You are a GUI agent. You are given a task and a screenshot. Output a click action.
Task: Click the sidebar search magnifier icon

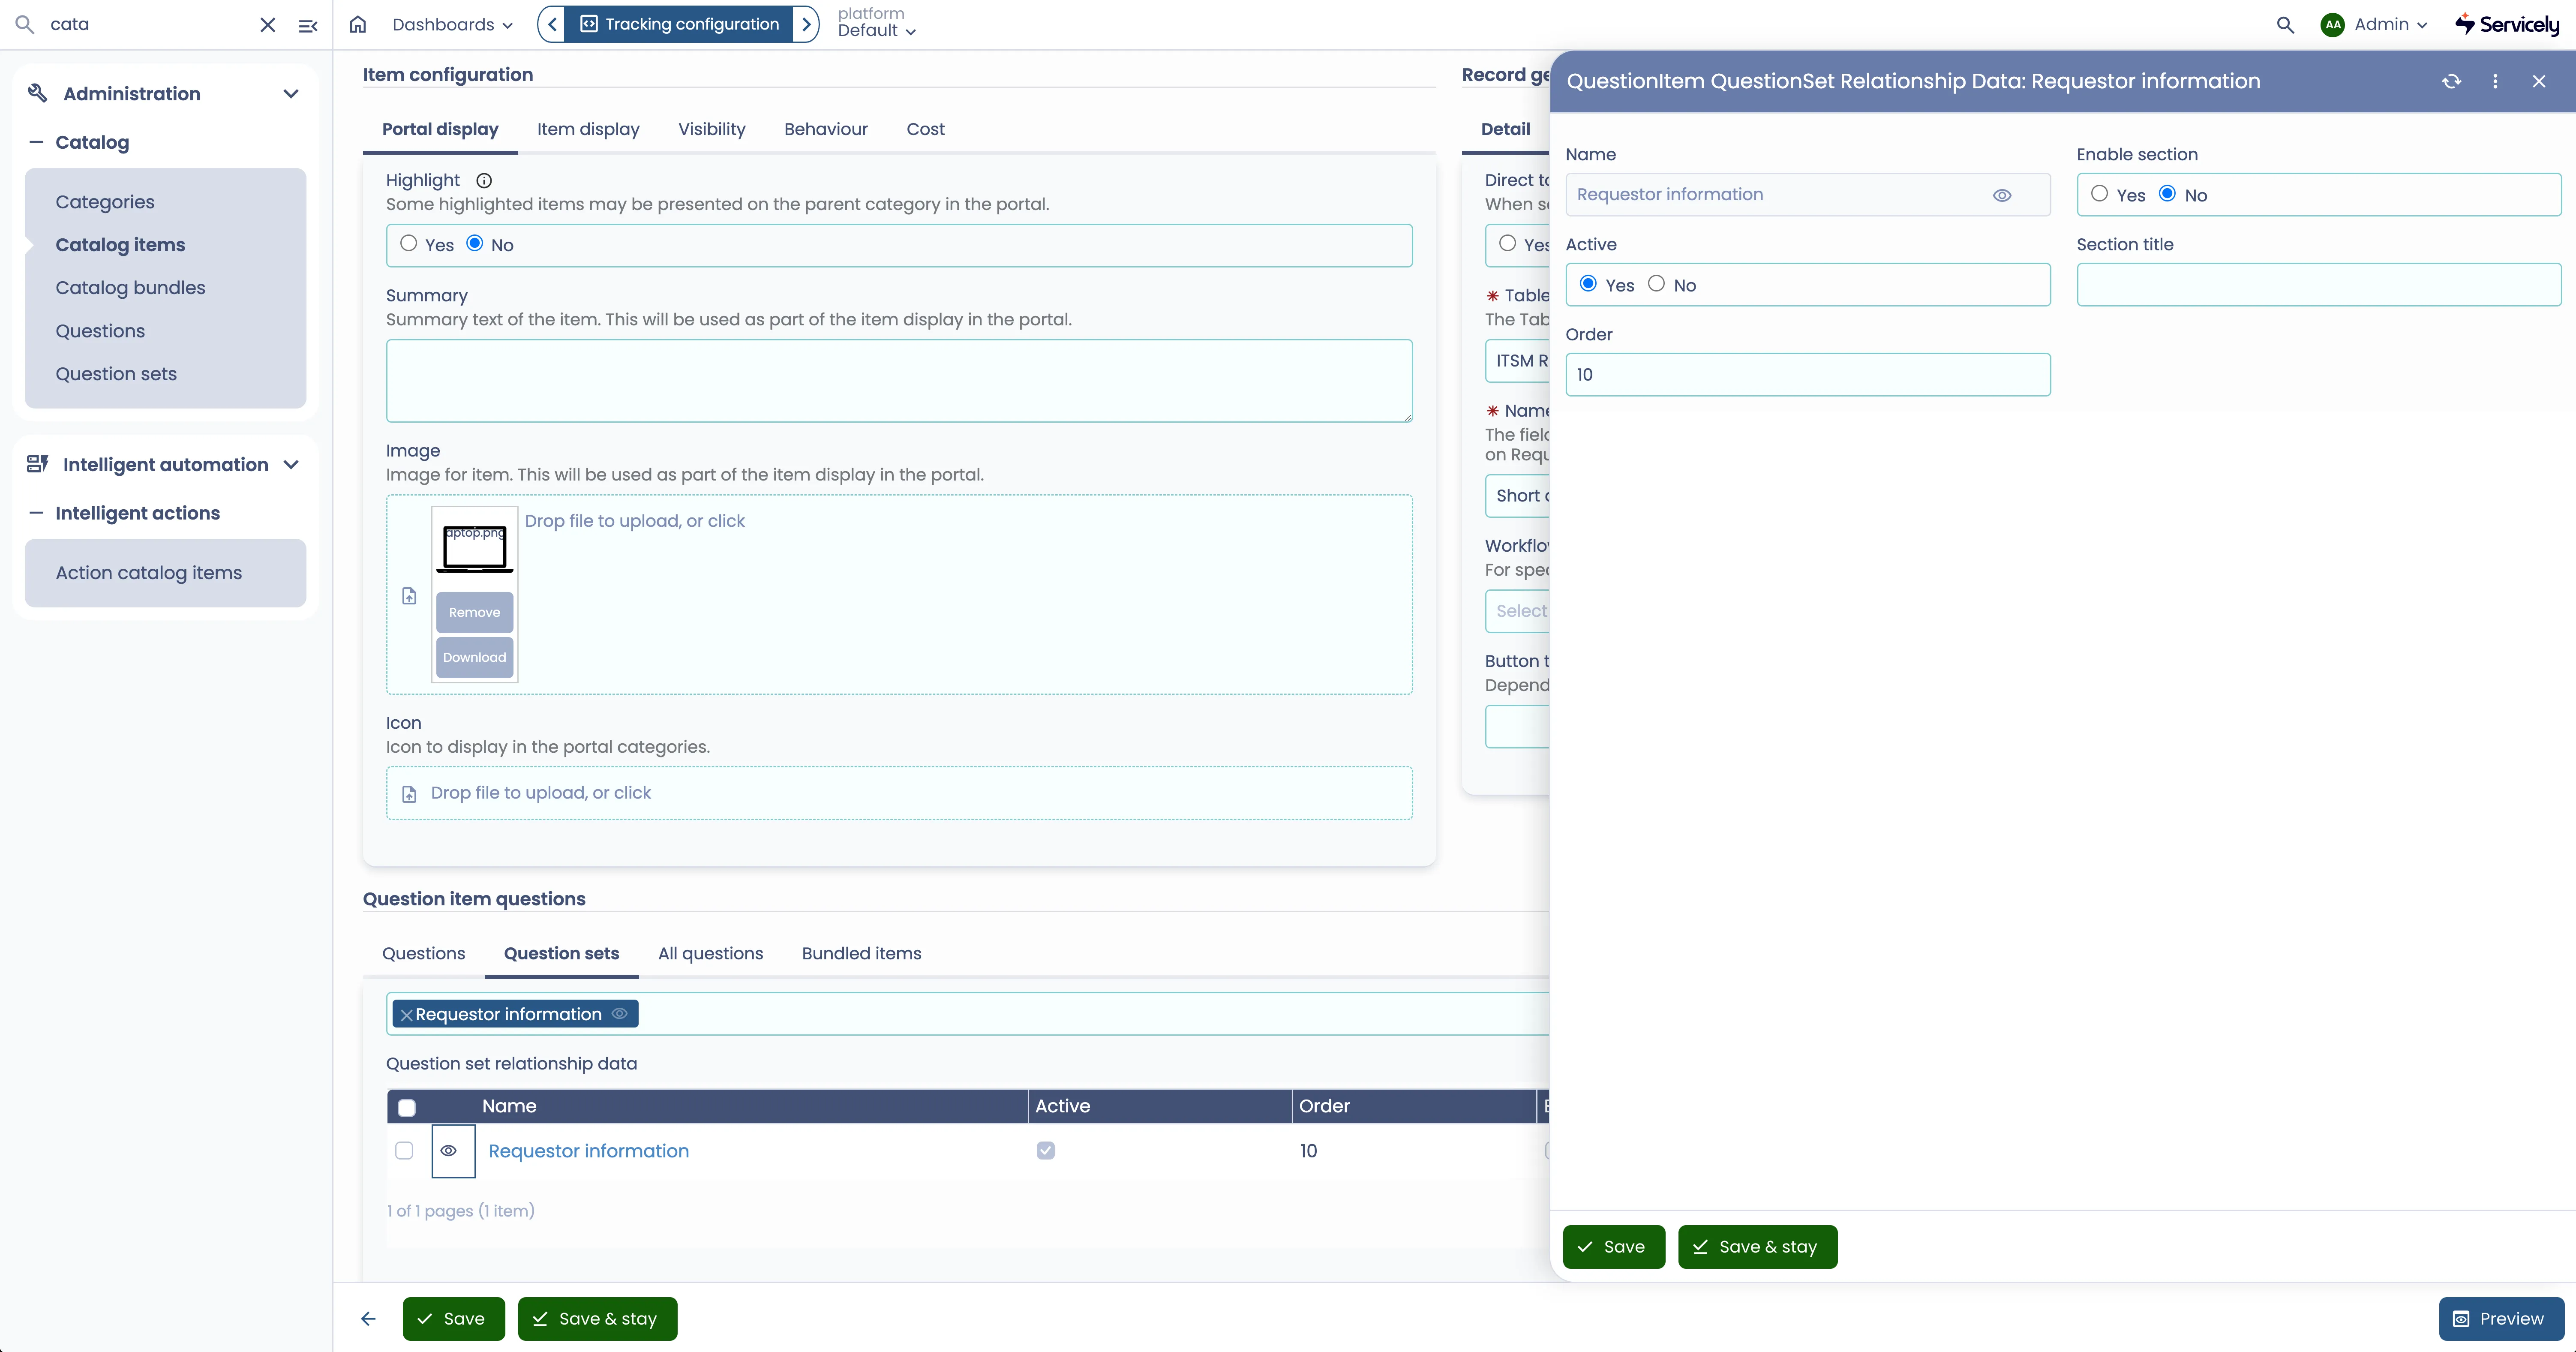(25, 25)
